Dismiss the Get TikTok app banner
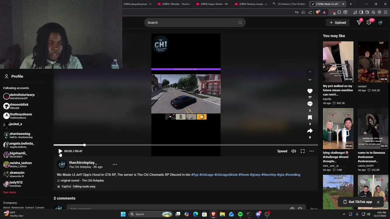Image resolution: width=390 pixels, height=219 pixels. pyautogui.click(x=378, y=202)
